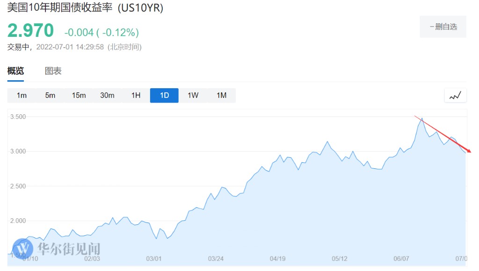
Task: Click the 05/12 date axis label
Action: pos(340,258)
